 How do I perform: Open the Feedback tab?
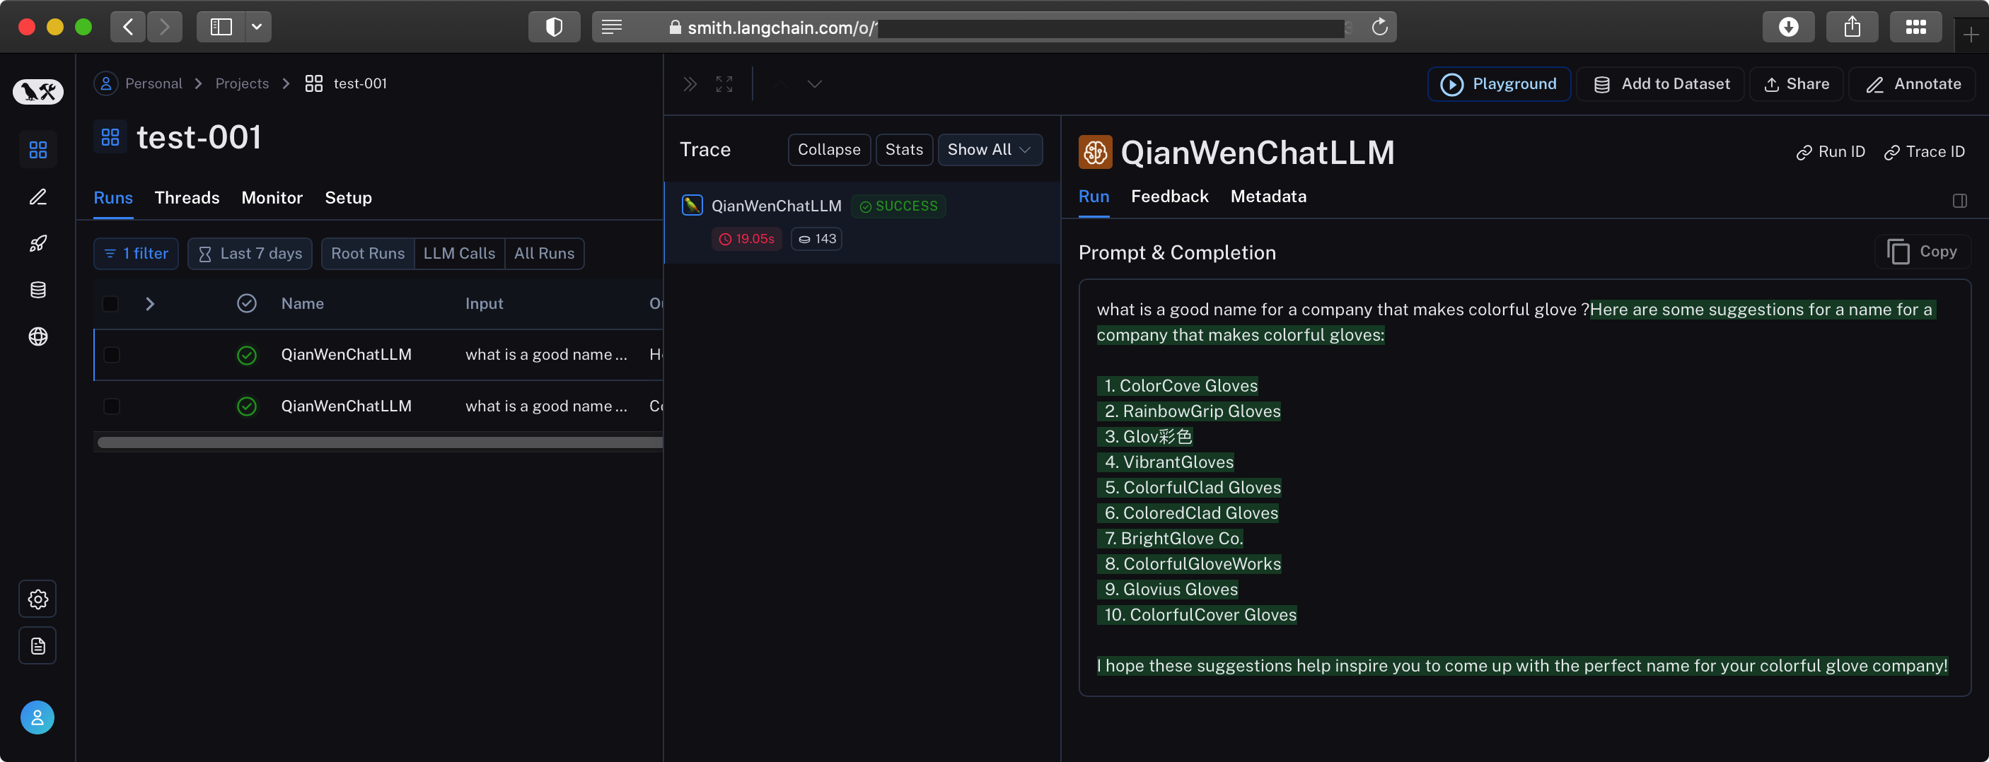click(1170, 197)
